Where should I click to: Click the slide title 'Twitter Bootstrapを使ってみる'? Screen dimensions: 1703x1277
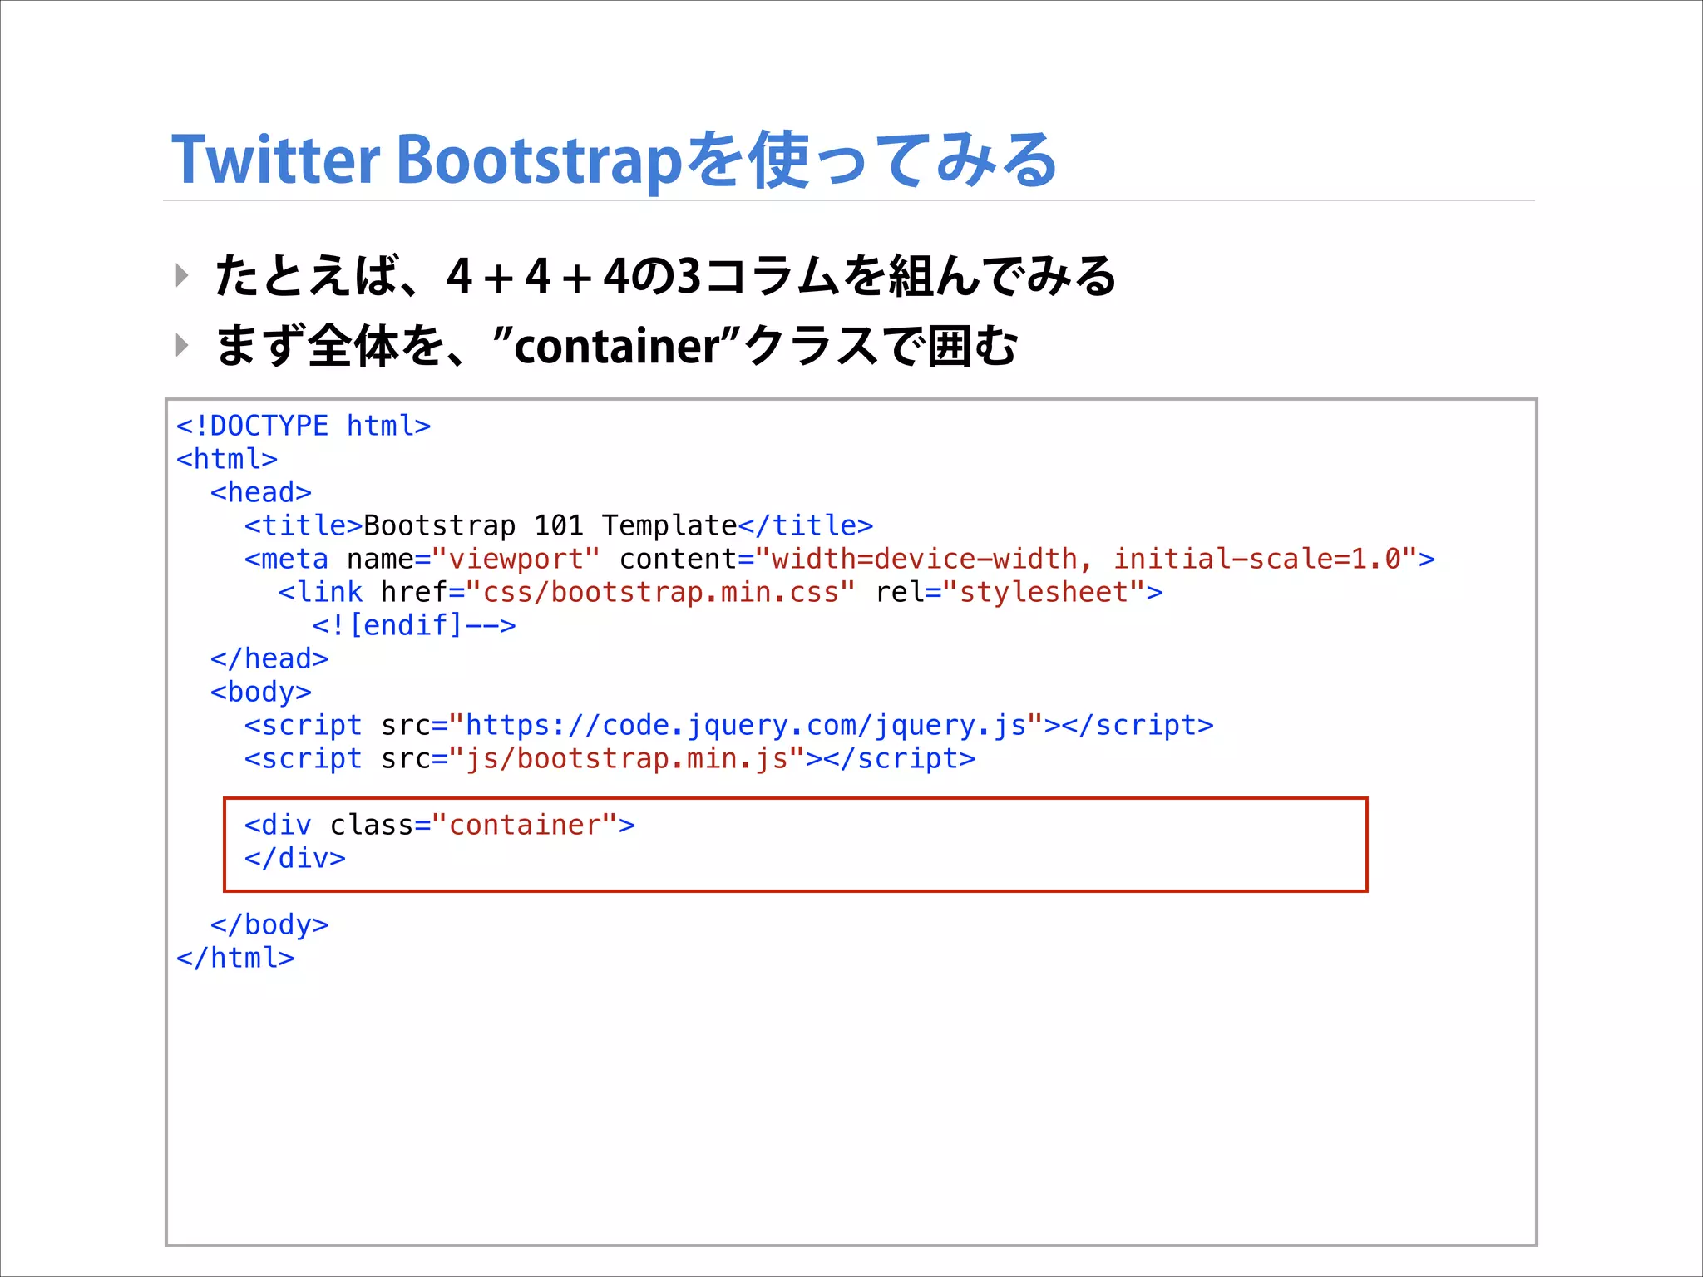[615, 160]
